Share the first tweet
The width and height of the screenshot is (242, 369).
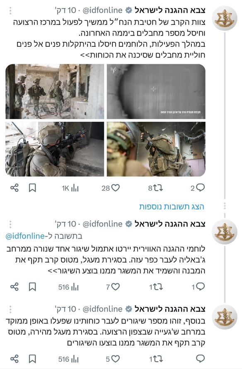point(15,188)
